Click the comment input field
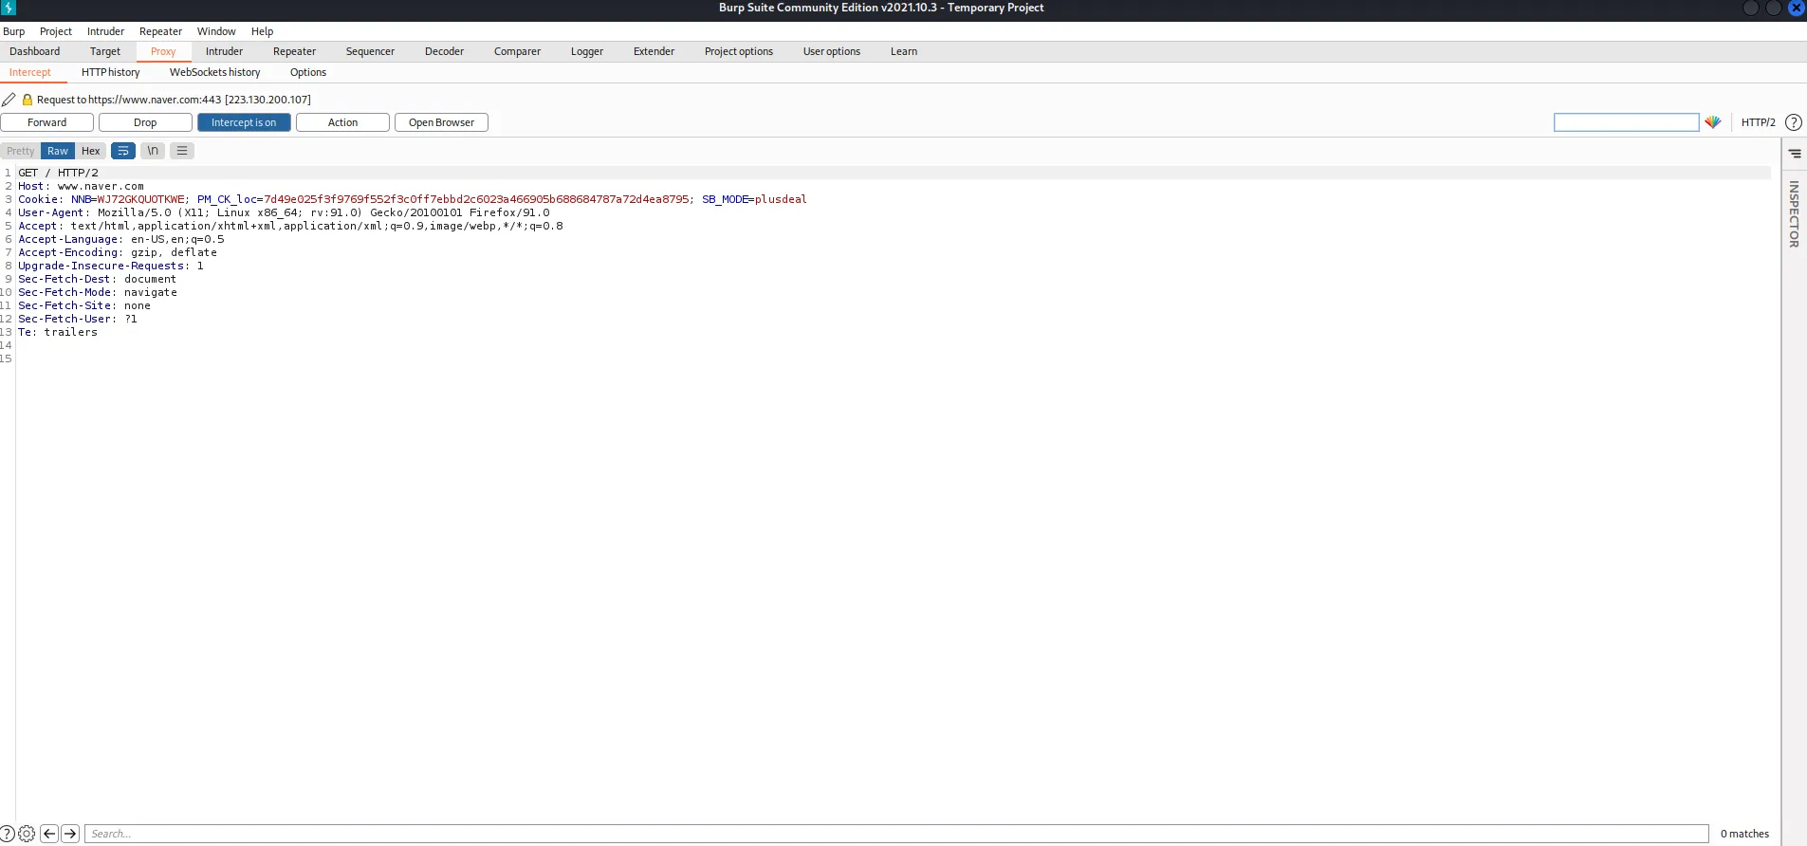Viewport: 1807px width, 846px height. 1626,122
